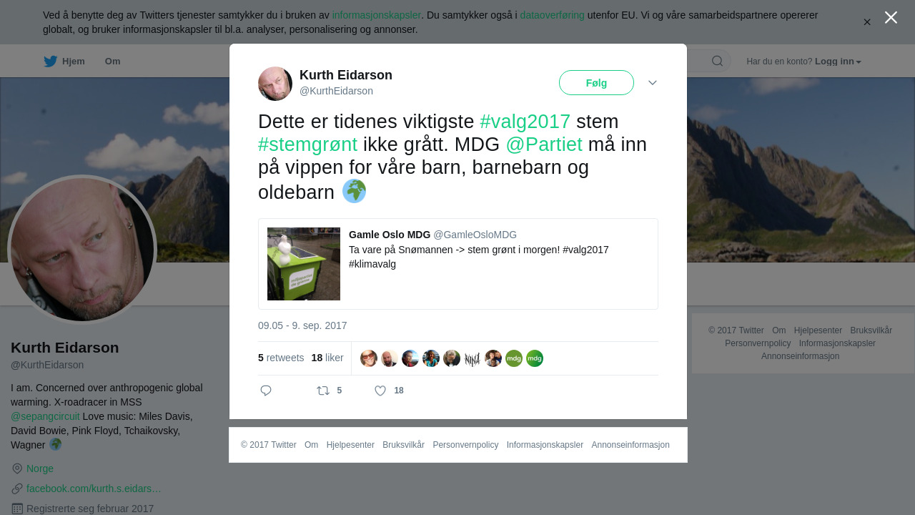Open the Om menu item
Image resolution: width=915 pixels, height=515 pixels.
point(113,62)
